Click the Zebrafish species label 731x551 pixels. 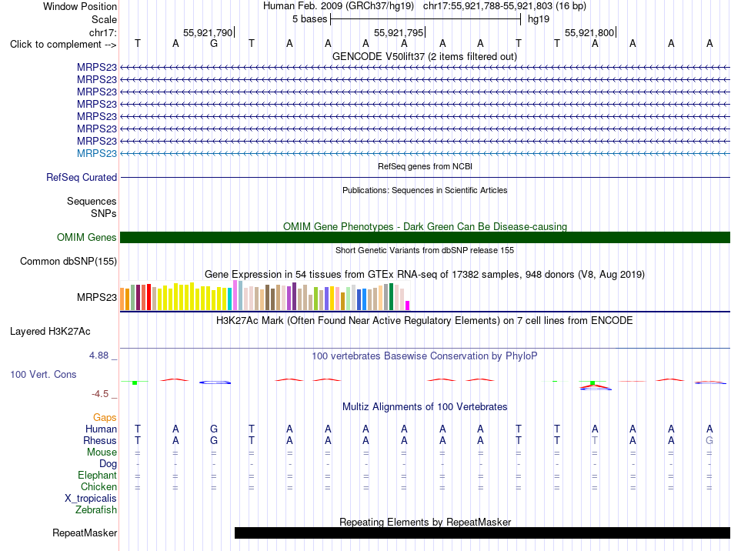click(x=96, y=509)
